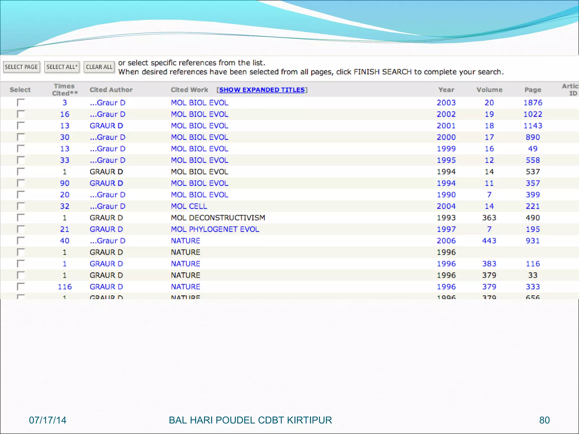Select the checkbox for MOL DECONSTRUCTIVISM row
The height and width of the screenshot is (434, 579).
pos(21,218)
